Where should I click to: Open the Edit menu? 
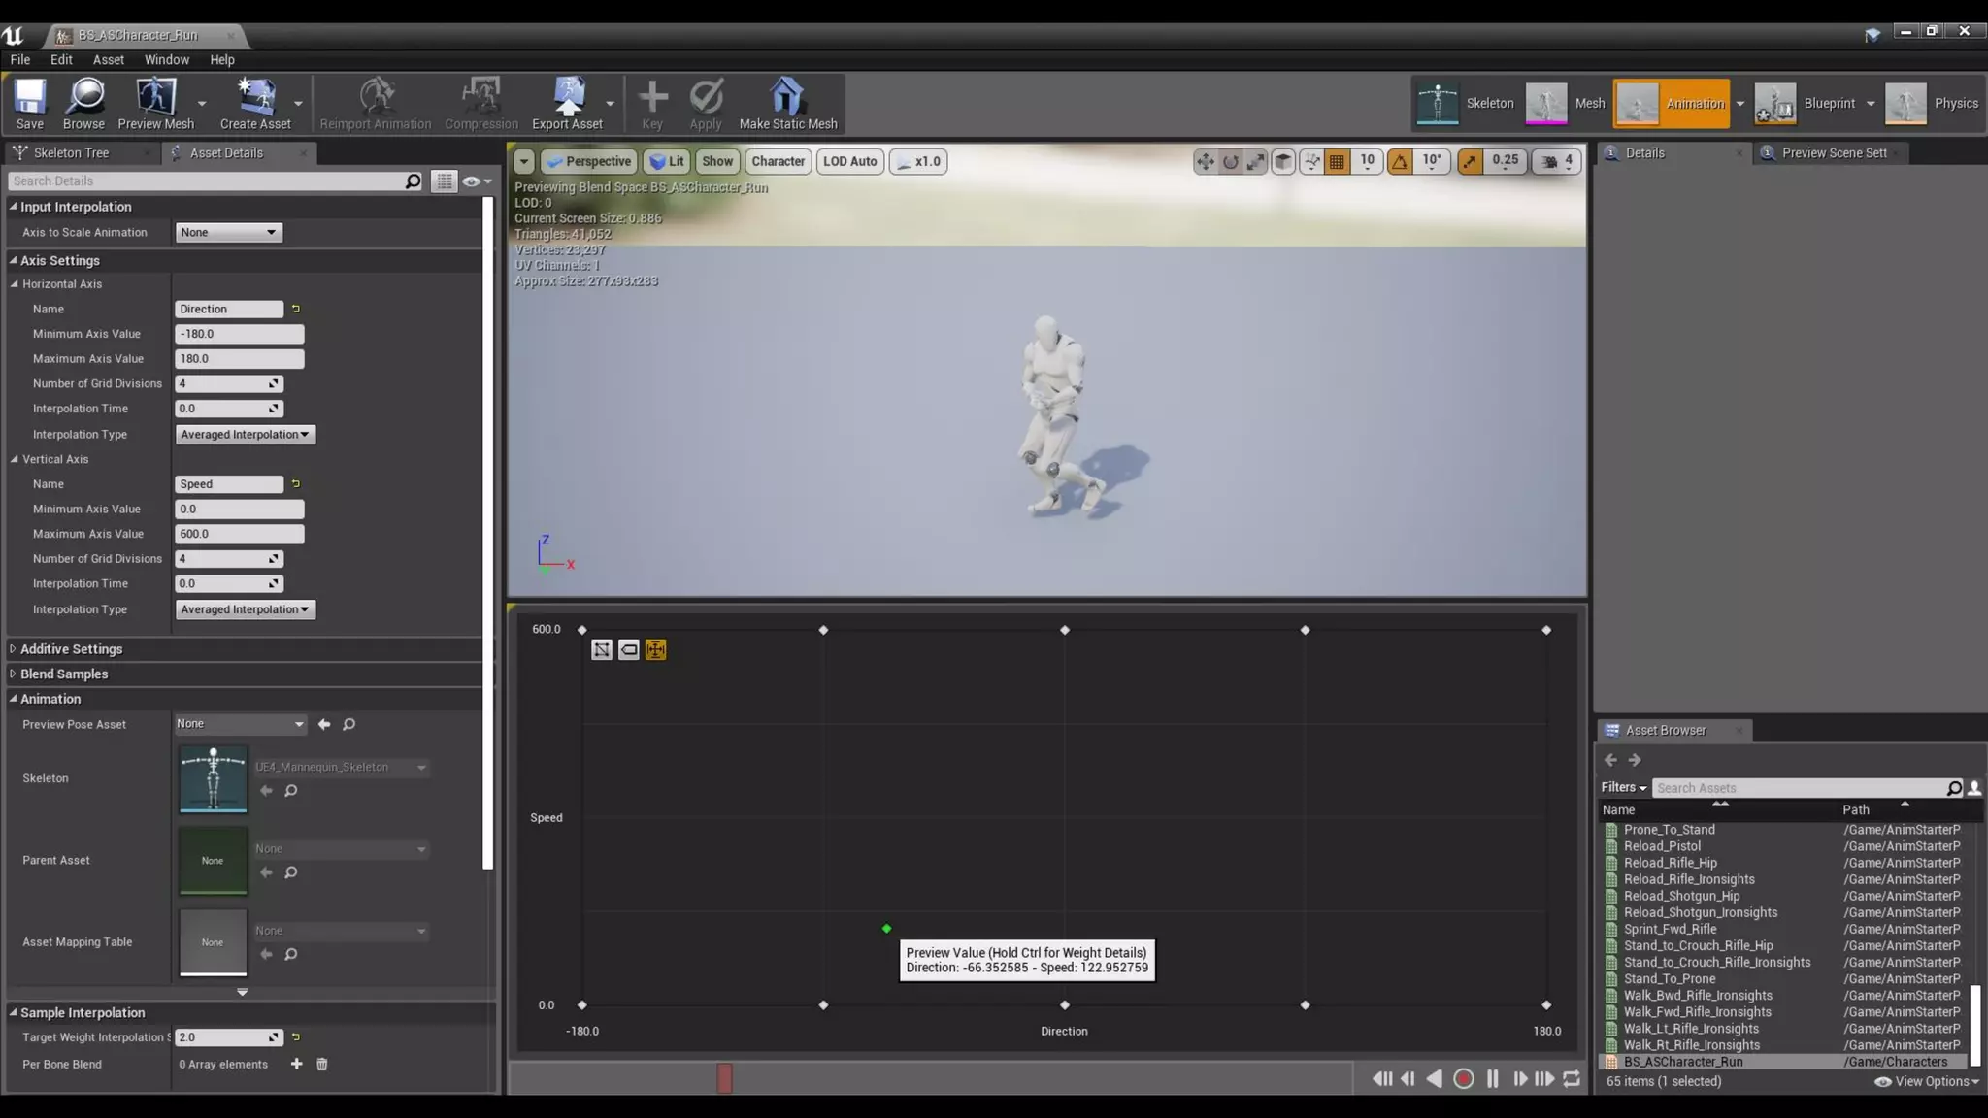click(x=61, y=59)
